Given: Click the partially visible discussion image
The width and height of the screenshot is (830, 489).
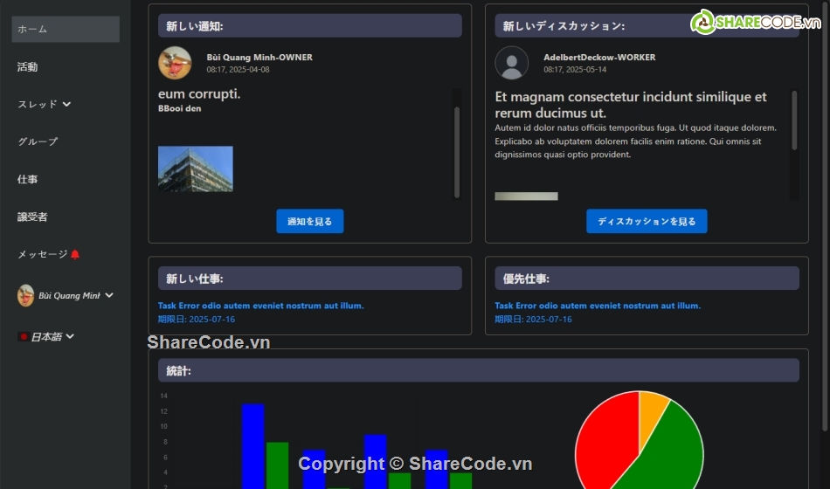Looking at the screenshot, I should pos(526,196).
